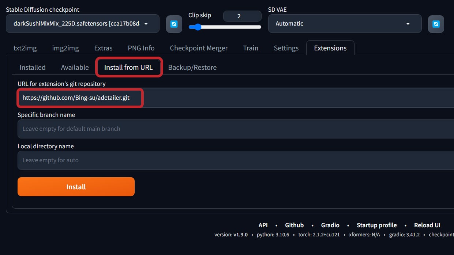
Task: Open the Gradio footer link
Action: pyautogui.click(x=330, y=225)
